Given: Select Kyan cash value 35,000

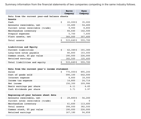Looking at the screenshot, I should coord(86,22).
